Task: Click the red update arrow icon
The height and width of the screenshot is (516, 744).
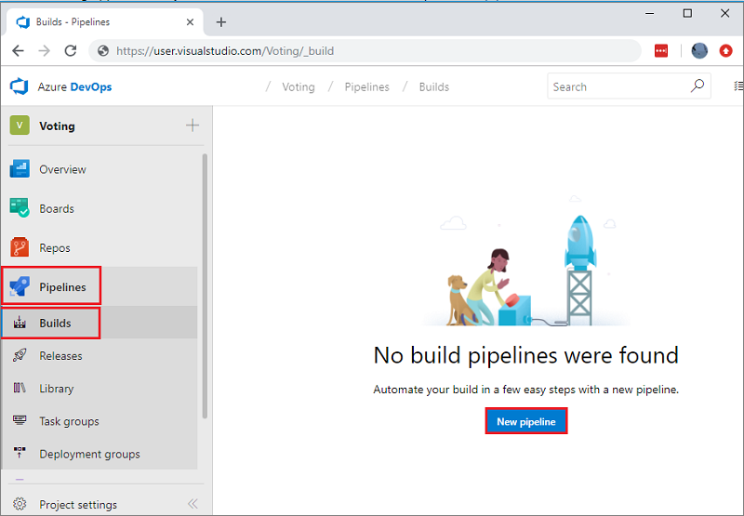Action: pos(726,51)
